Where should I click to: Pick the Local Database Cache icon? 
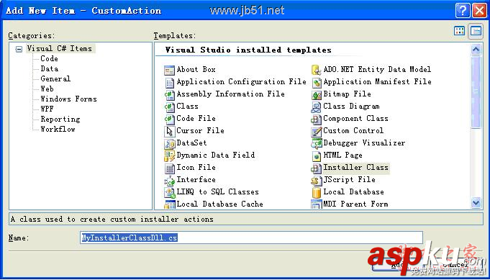pyautogui.click(x=169, y=204)
